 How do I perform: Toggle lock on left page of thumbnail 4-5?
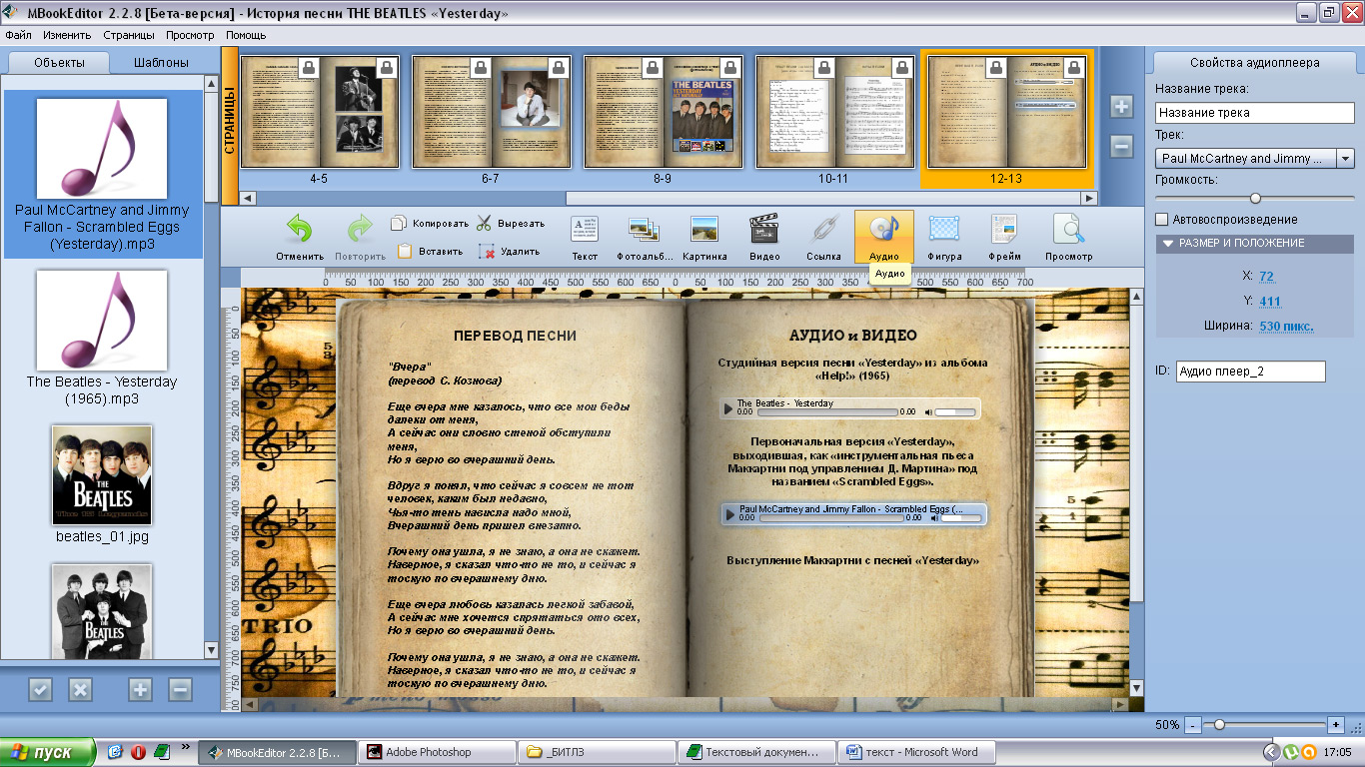point(309,68)
